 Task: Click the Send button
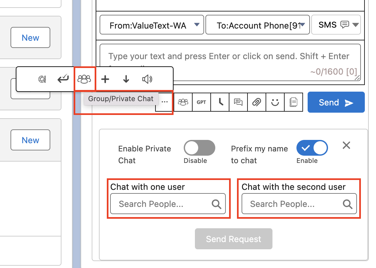point(336,102)
